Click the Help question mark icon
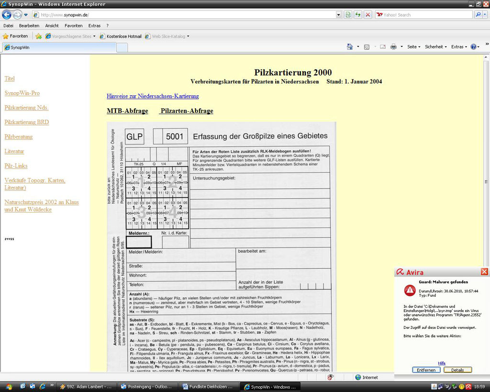490x392 pixels. (473, 47)
